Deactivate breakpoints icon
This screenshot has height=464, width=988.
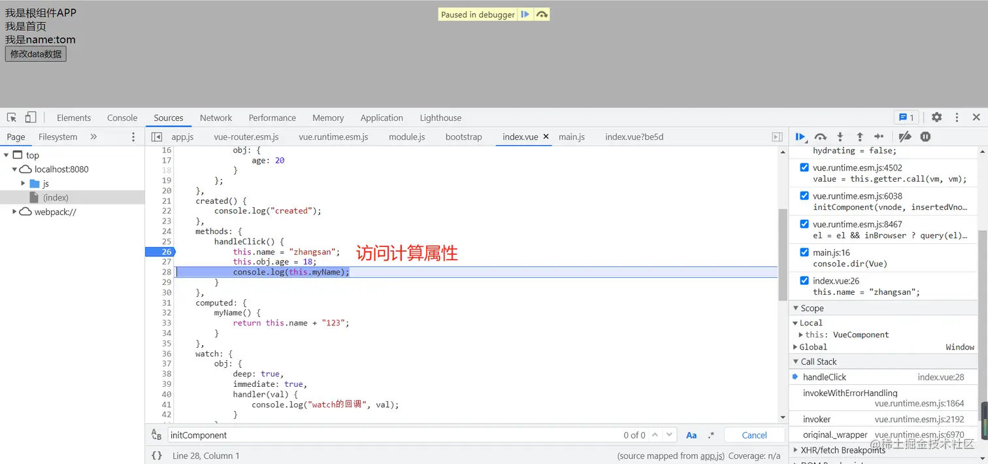click(x=905, y=137)
